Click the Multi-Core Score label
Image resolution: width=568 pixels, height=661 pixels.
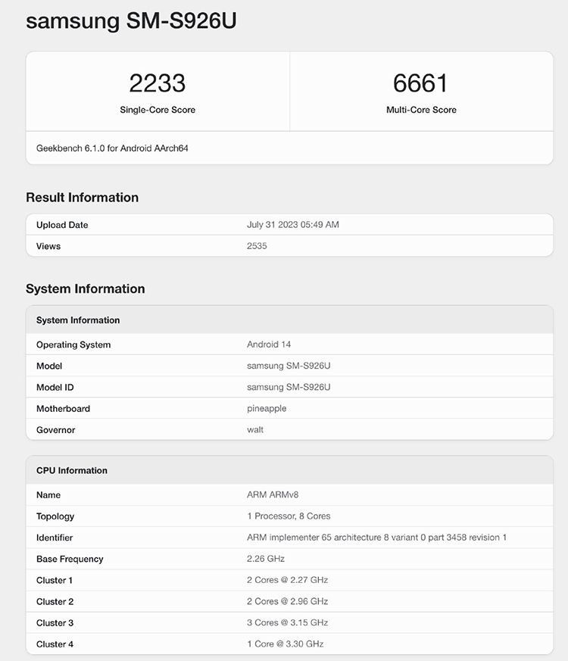coord(421,110)
